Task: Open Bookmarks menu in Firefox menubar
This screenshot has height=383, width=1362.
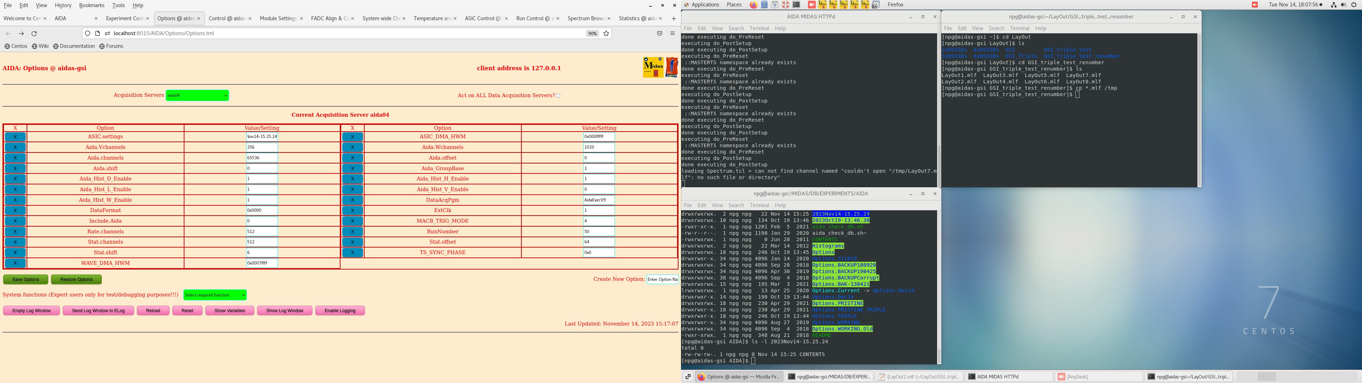Action: tap(92, 5)
